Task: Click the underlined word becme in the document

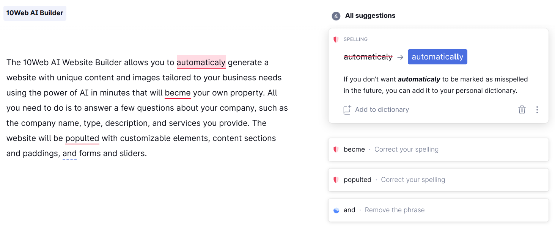Action: tap(178, 93)
